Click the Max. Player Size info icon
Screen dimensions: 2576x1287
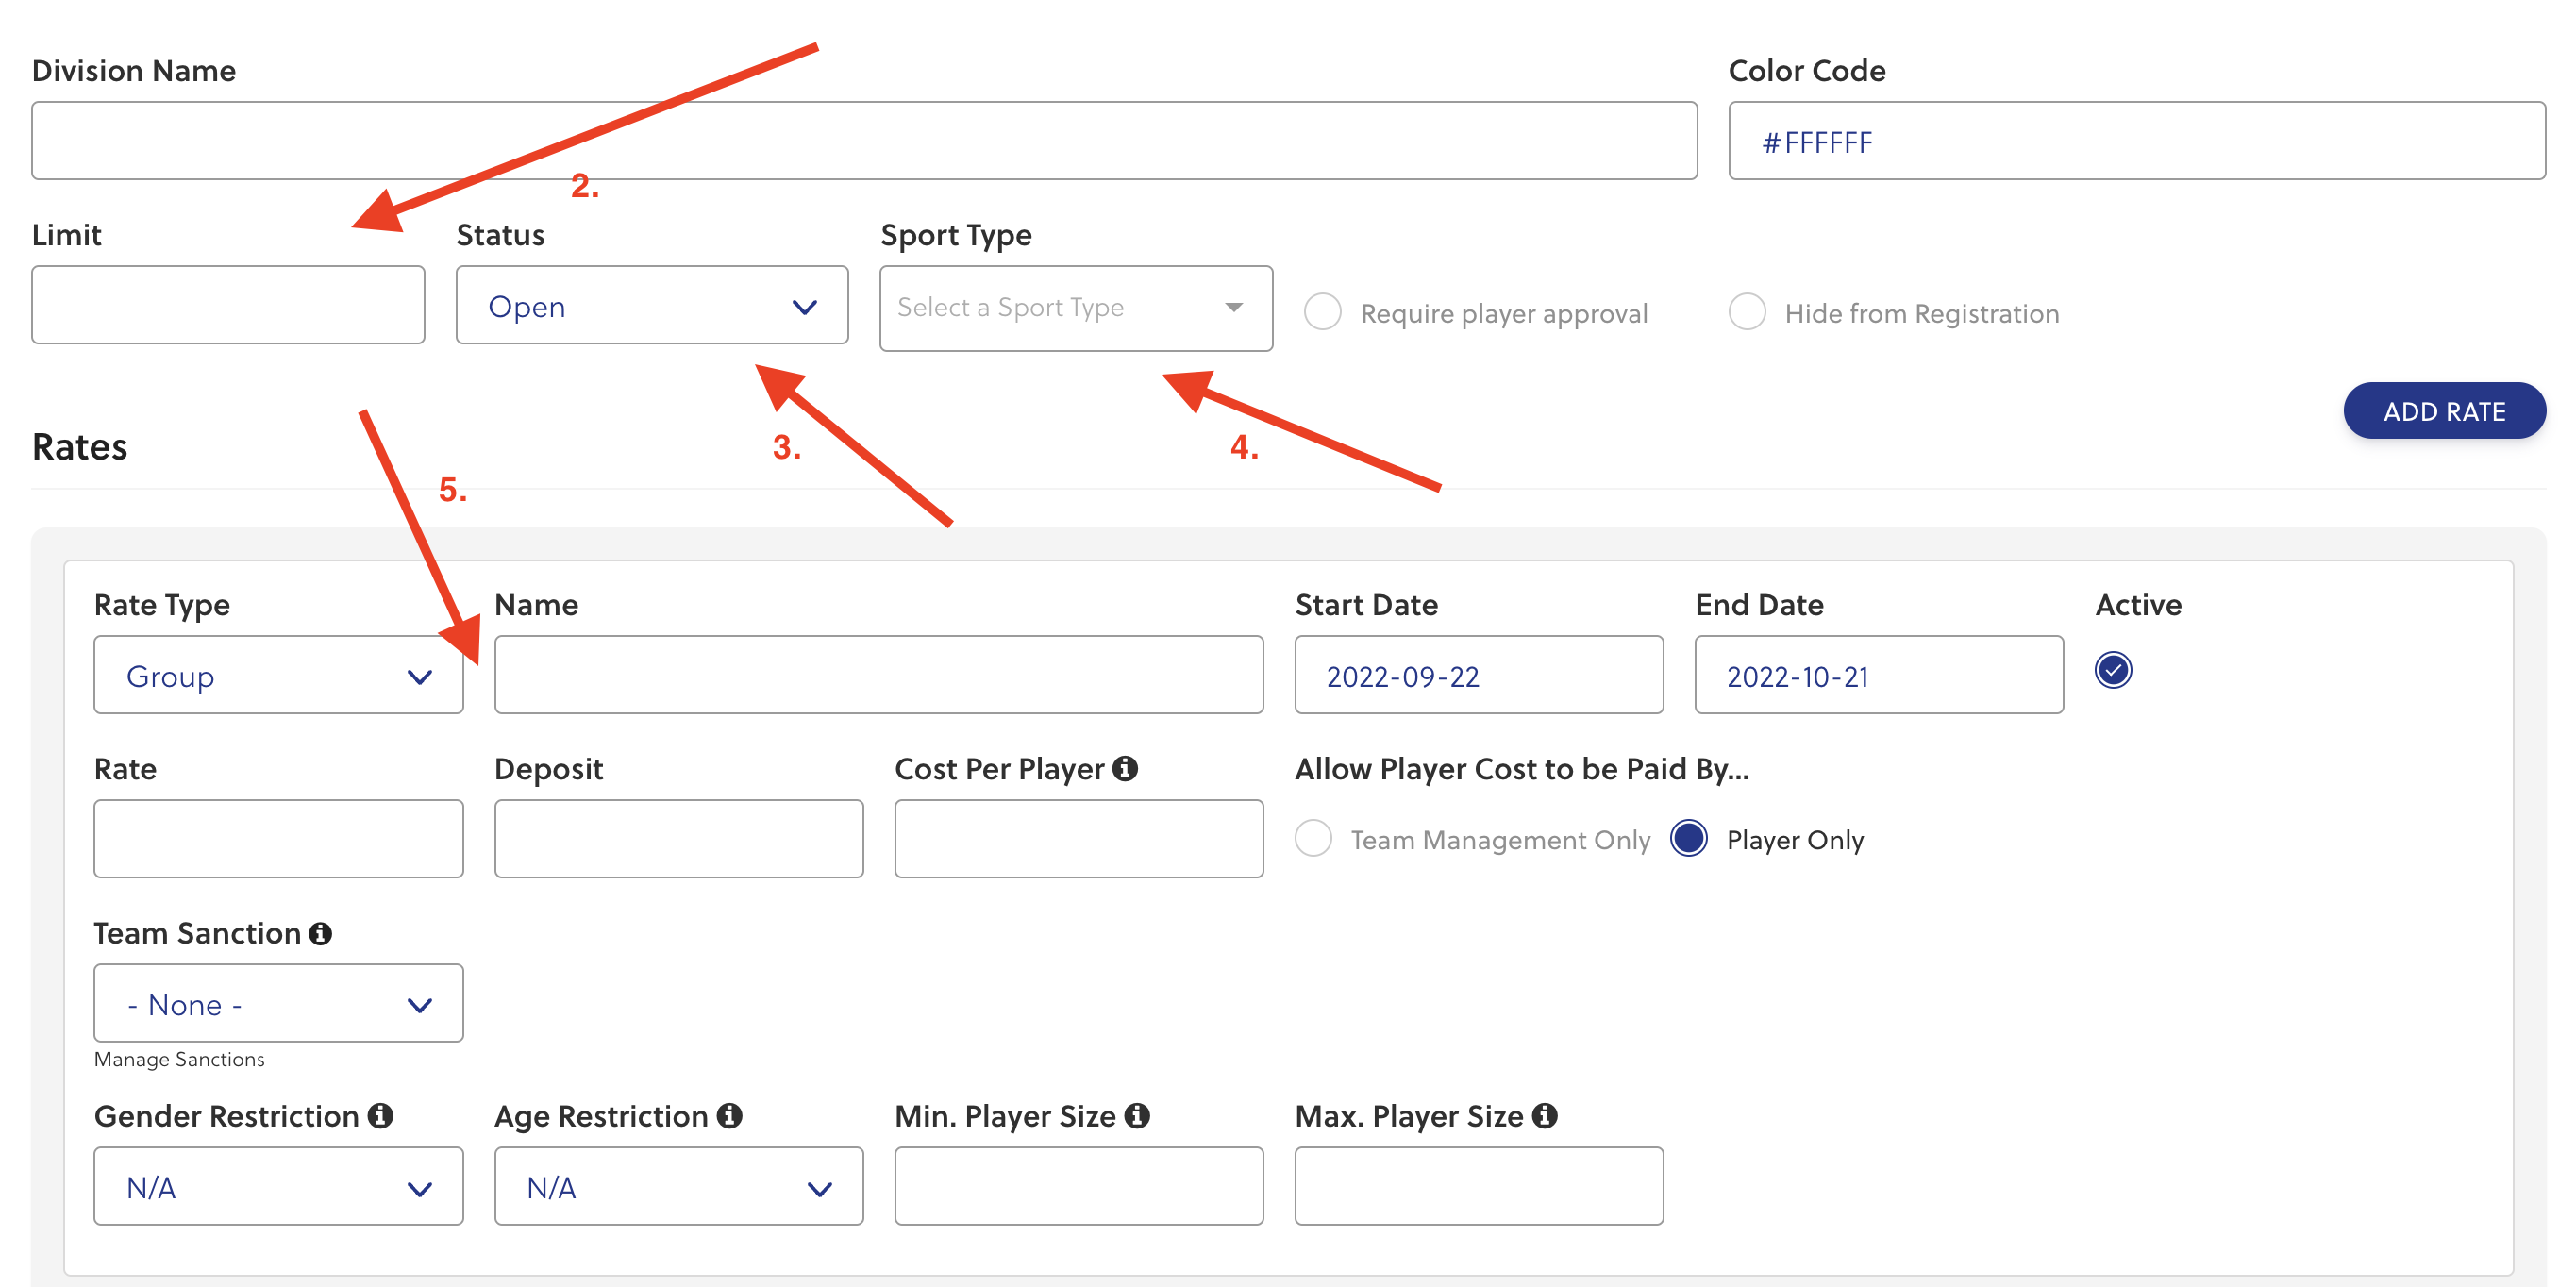(1545, 1115)
